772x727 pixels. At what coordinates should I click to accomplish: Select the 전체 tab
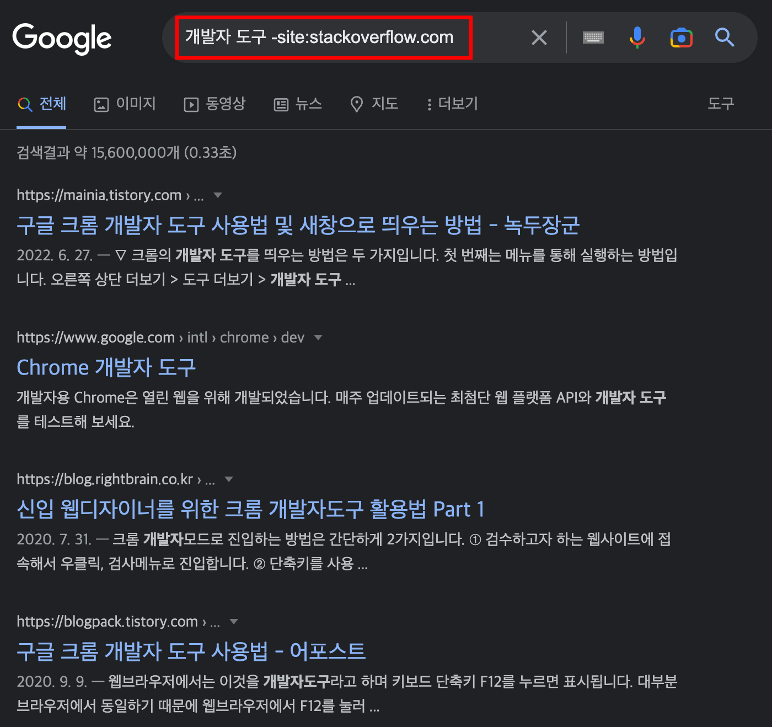42,104
